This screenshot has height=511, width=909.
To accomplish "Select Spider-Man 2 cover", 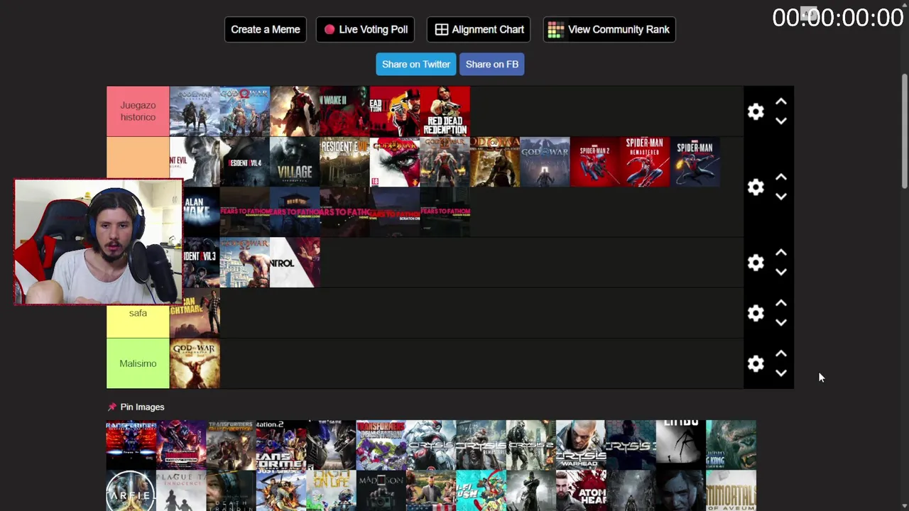I will (594, 162).
